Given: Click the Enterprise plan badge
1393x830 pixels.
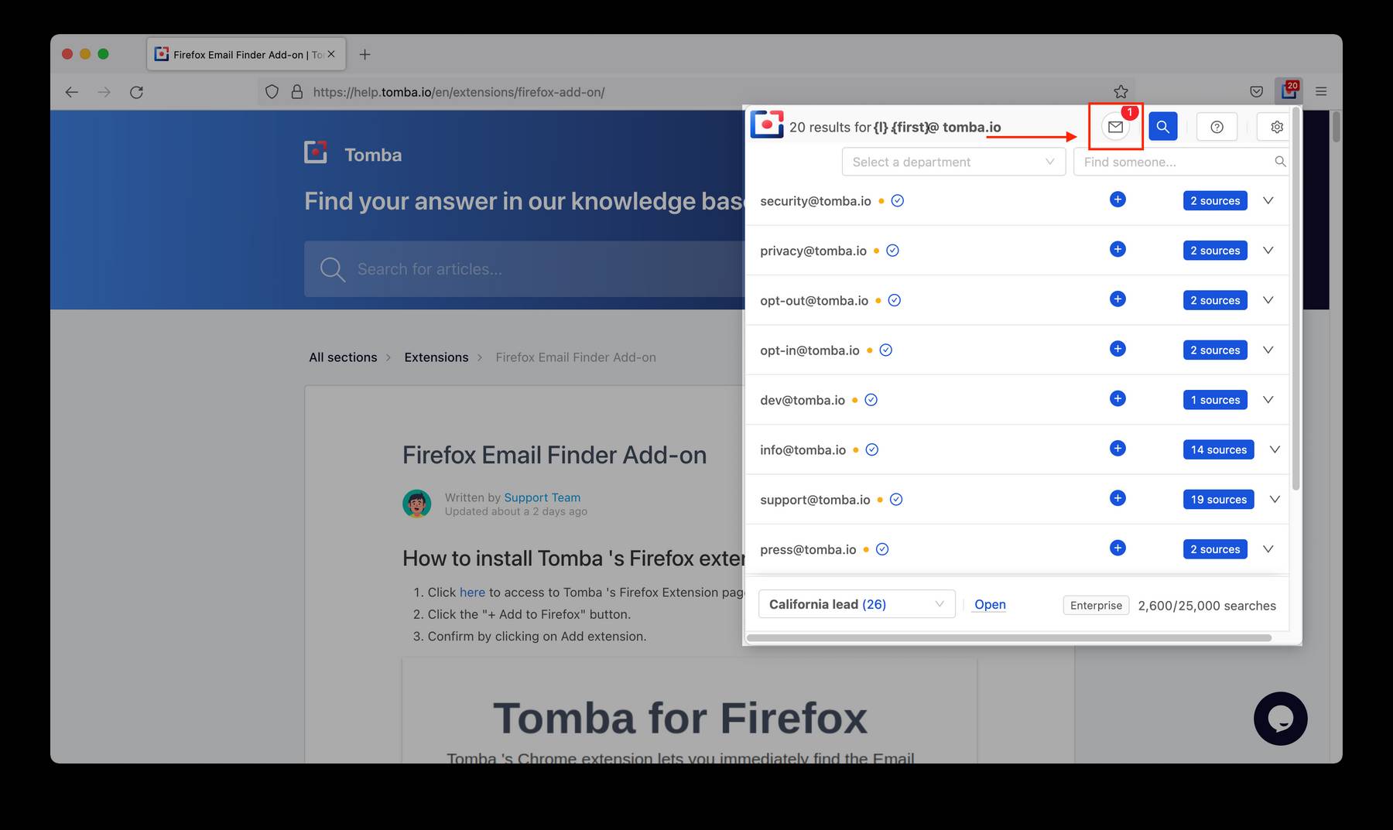Looking at the screenshot, I should [x=1096, y=605].
